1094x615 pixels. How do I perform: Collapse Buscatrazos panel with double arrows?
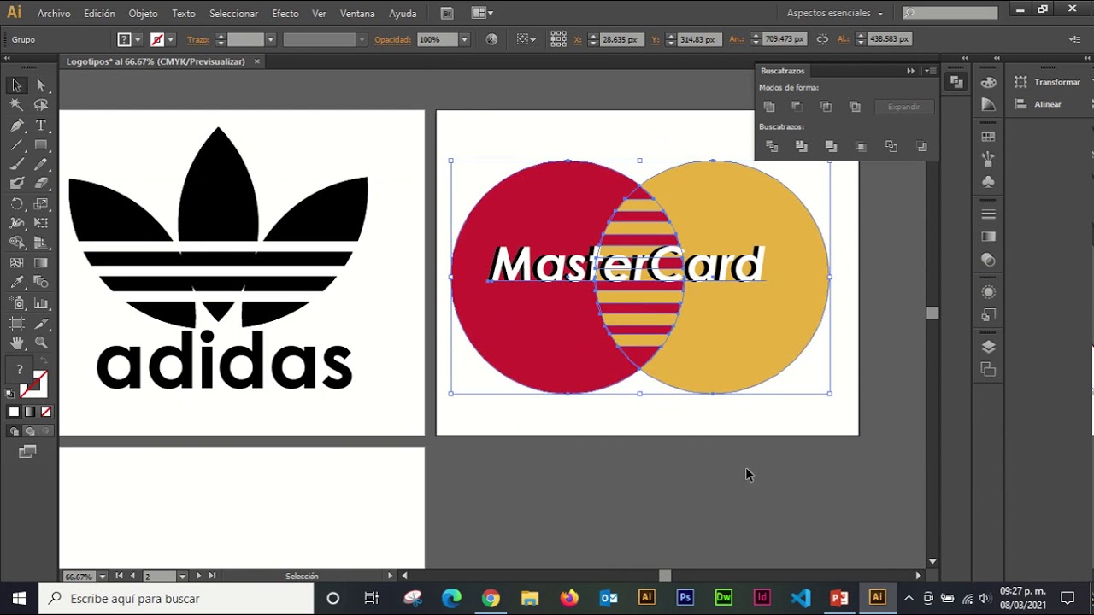tap(911, 71)
